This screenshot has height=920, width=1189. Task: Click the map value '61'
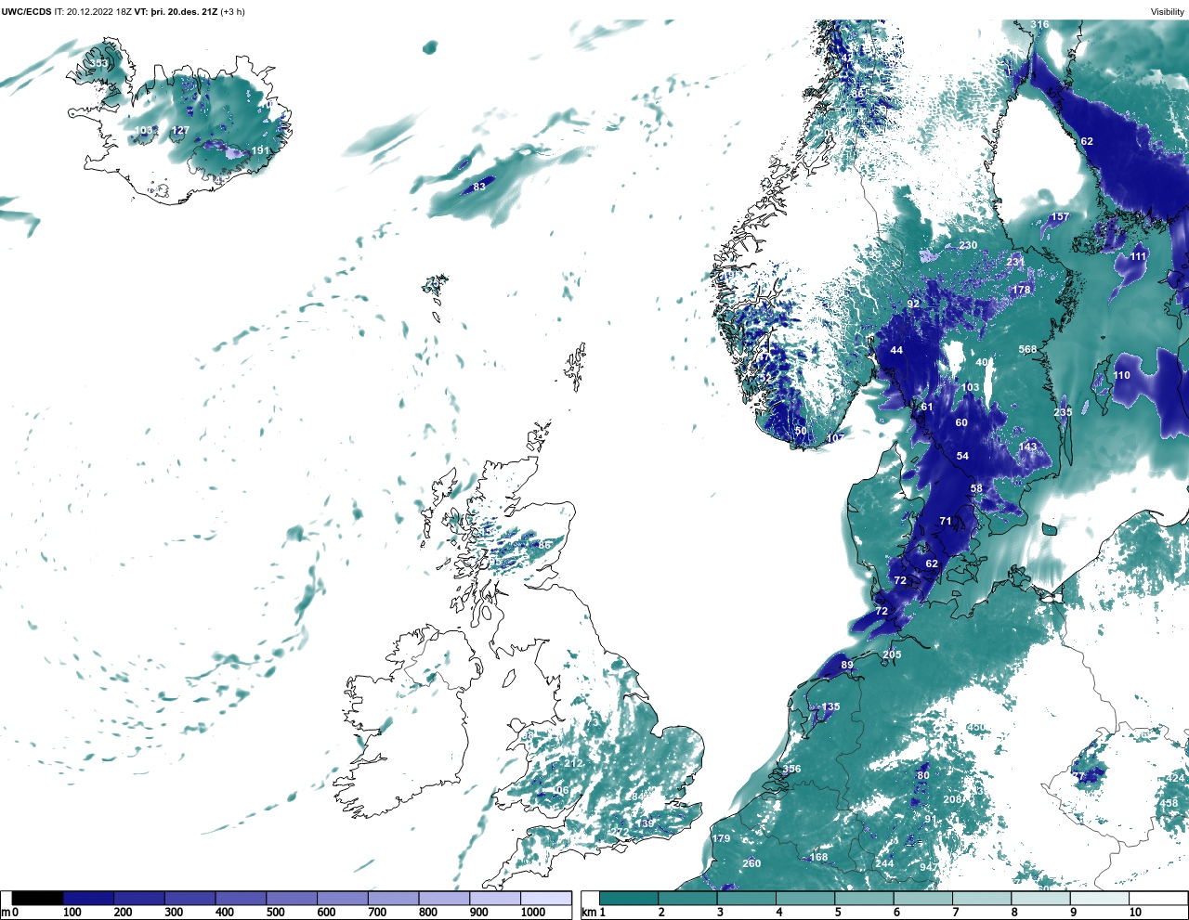pos(927,407)
